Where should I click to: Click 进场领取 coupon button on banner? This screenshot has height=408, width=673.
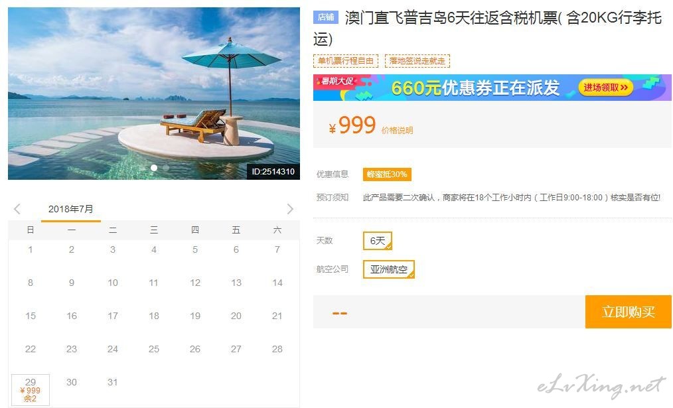[x=605, y=88]
